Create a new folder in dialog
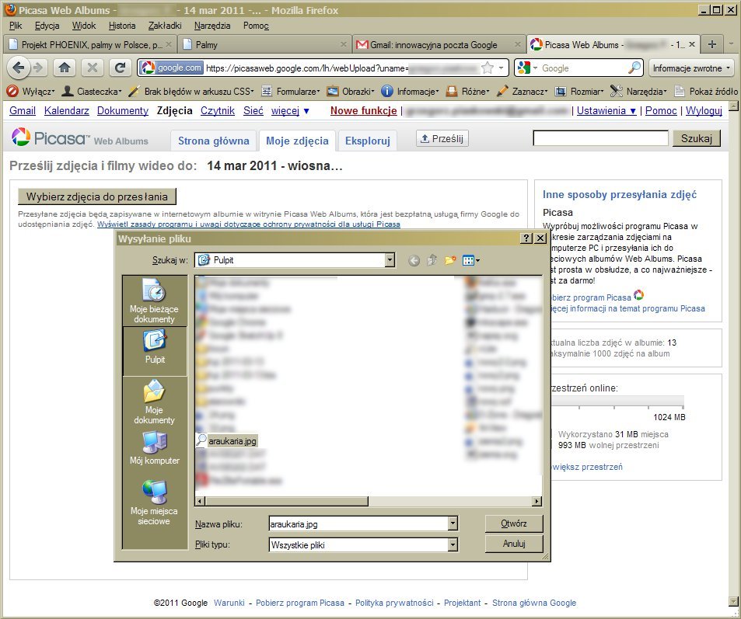The width and height of the screenshot is (741, 619). [x=450, y=260]
